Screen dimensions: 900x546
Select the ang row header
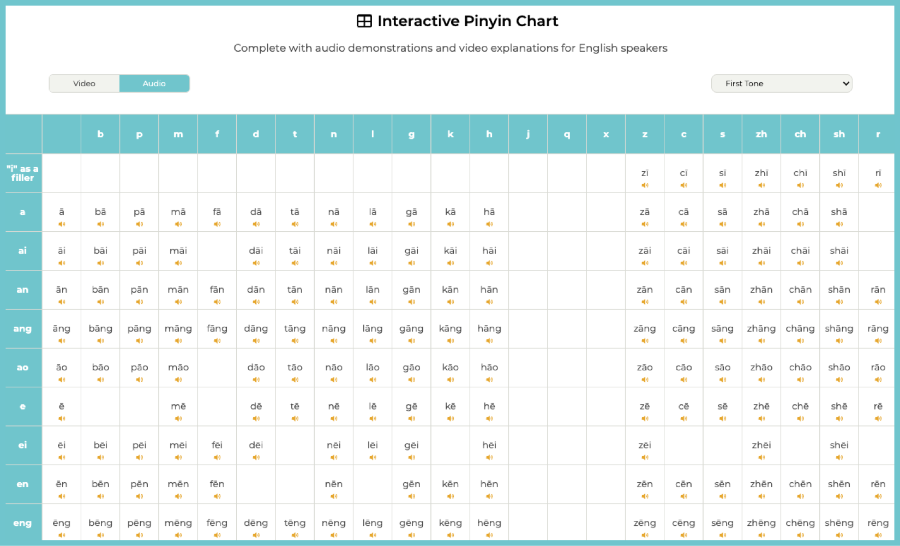pos(22,328)
